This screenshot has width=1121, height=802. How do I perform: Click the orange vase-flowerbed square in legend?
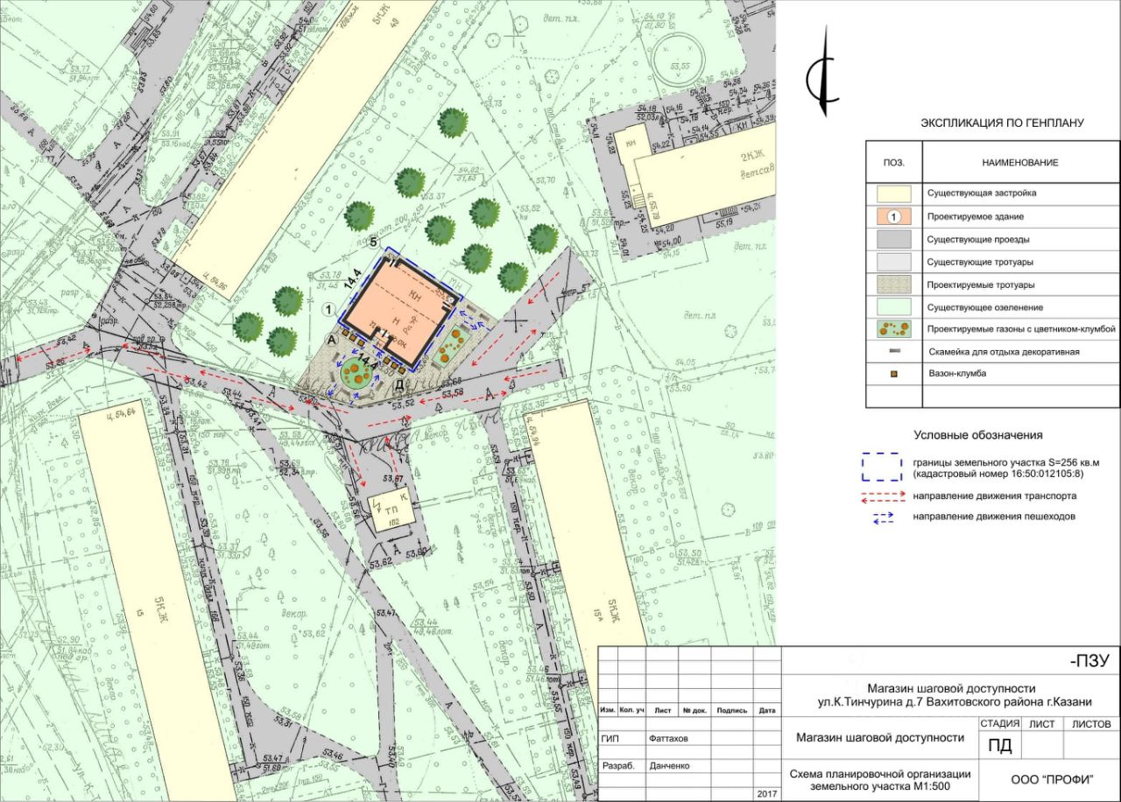(x=893, y=374)
